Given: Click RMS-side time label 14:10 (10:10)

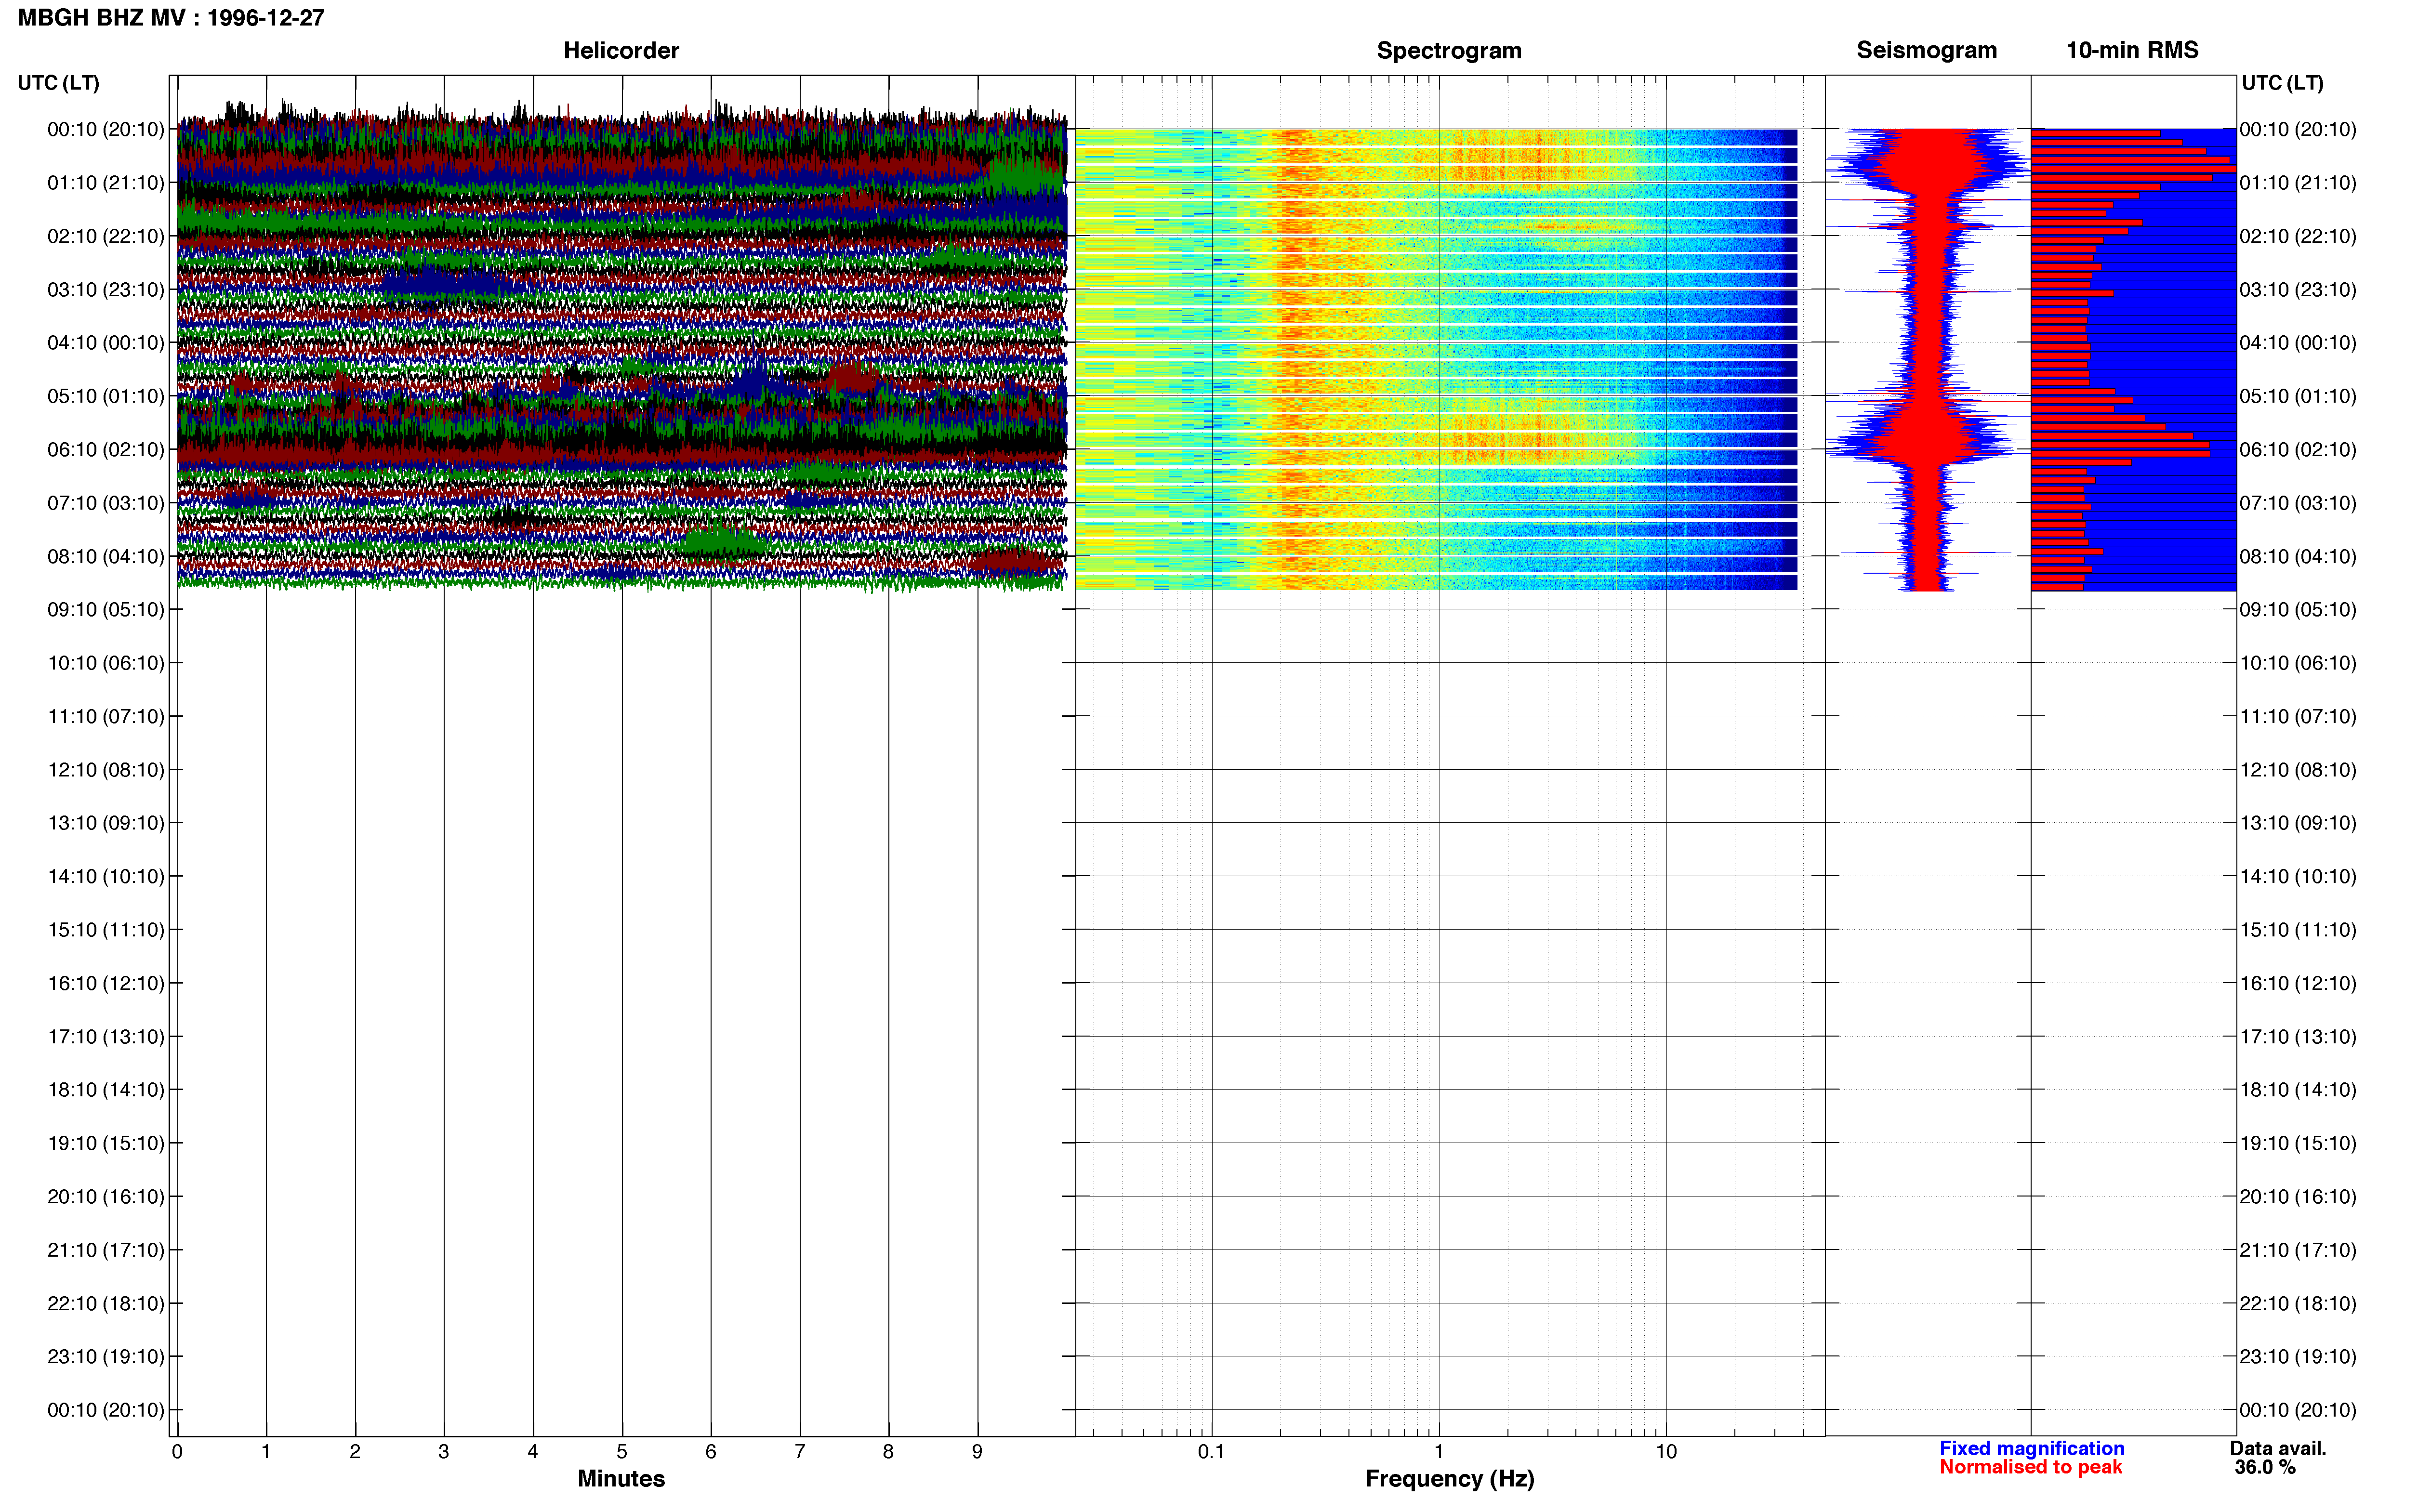Looking at the screenshot, I should (2298, 877).
